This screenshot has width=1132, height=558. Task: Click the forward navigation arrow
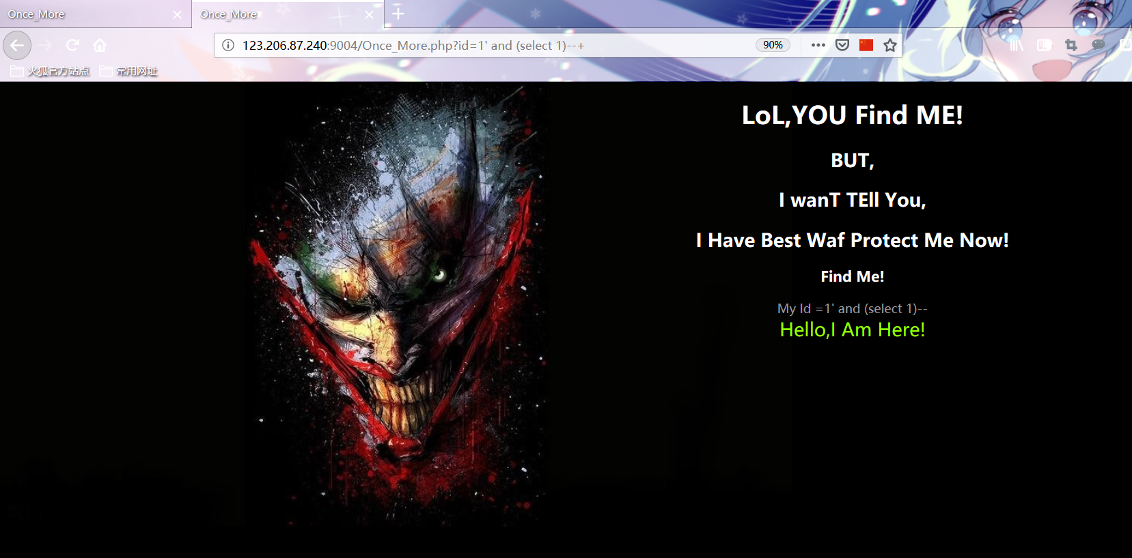[x=46, y=46]
